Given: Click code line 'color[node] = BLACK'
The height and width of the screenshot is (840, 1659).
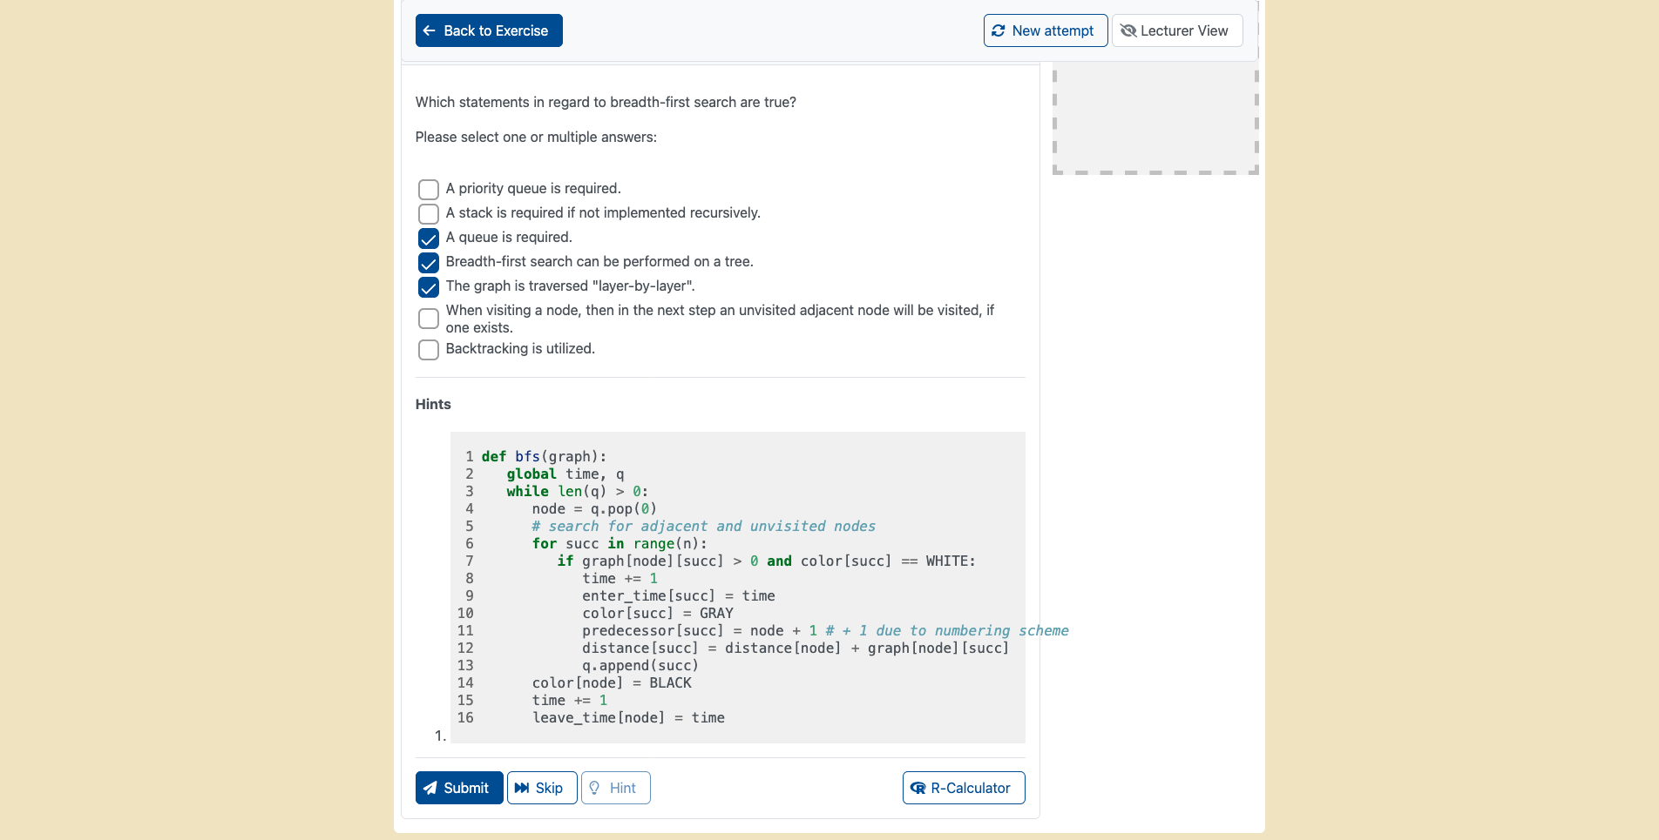Looking at the screenshot, I should click(x=612, y=682).
